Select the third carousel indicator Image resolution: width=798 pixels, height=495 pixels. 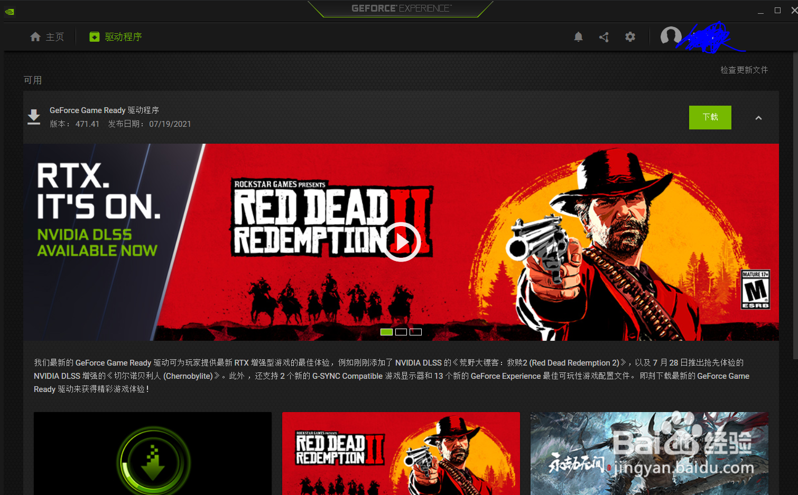416,332
